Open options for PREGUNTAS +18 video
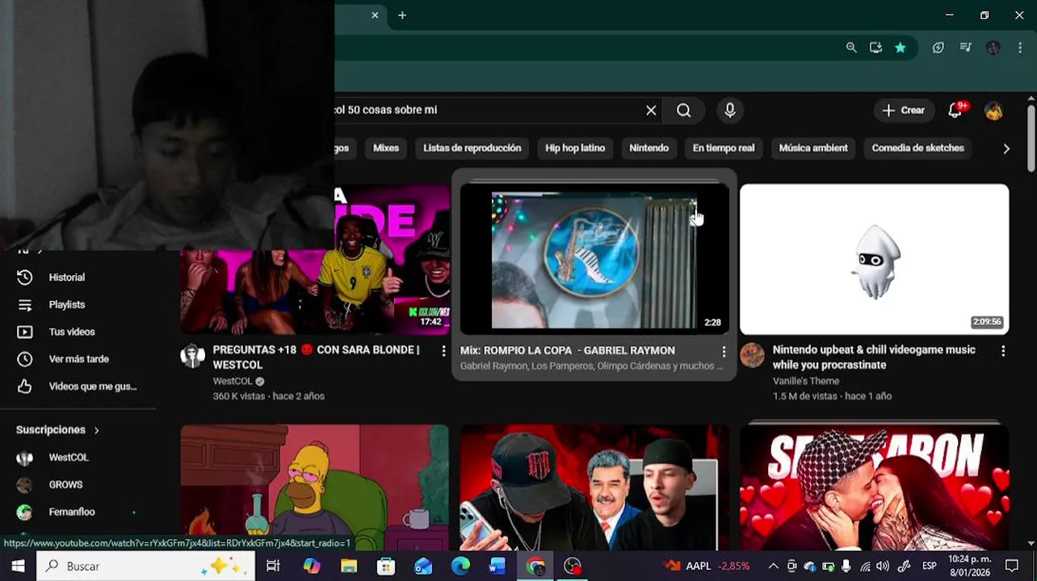1037x581 pixels. pyautogui.click(x=443, y=351)
